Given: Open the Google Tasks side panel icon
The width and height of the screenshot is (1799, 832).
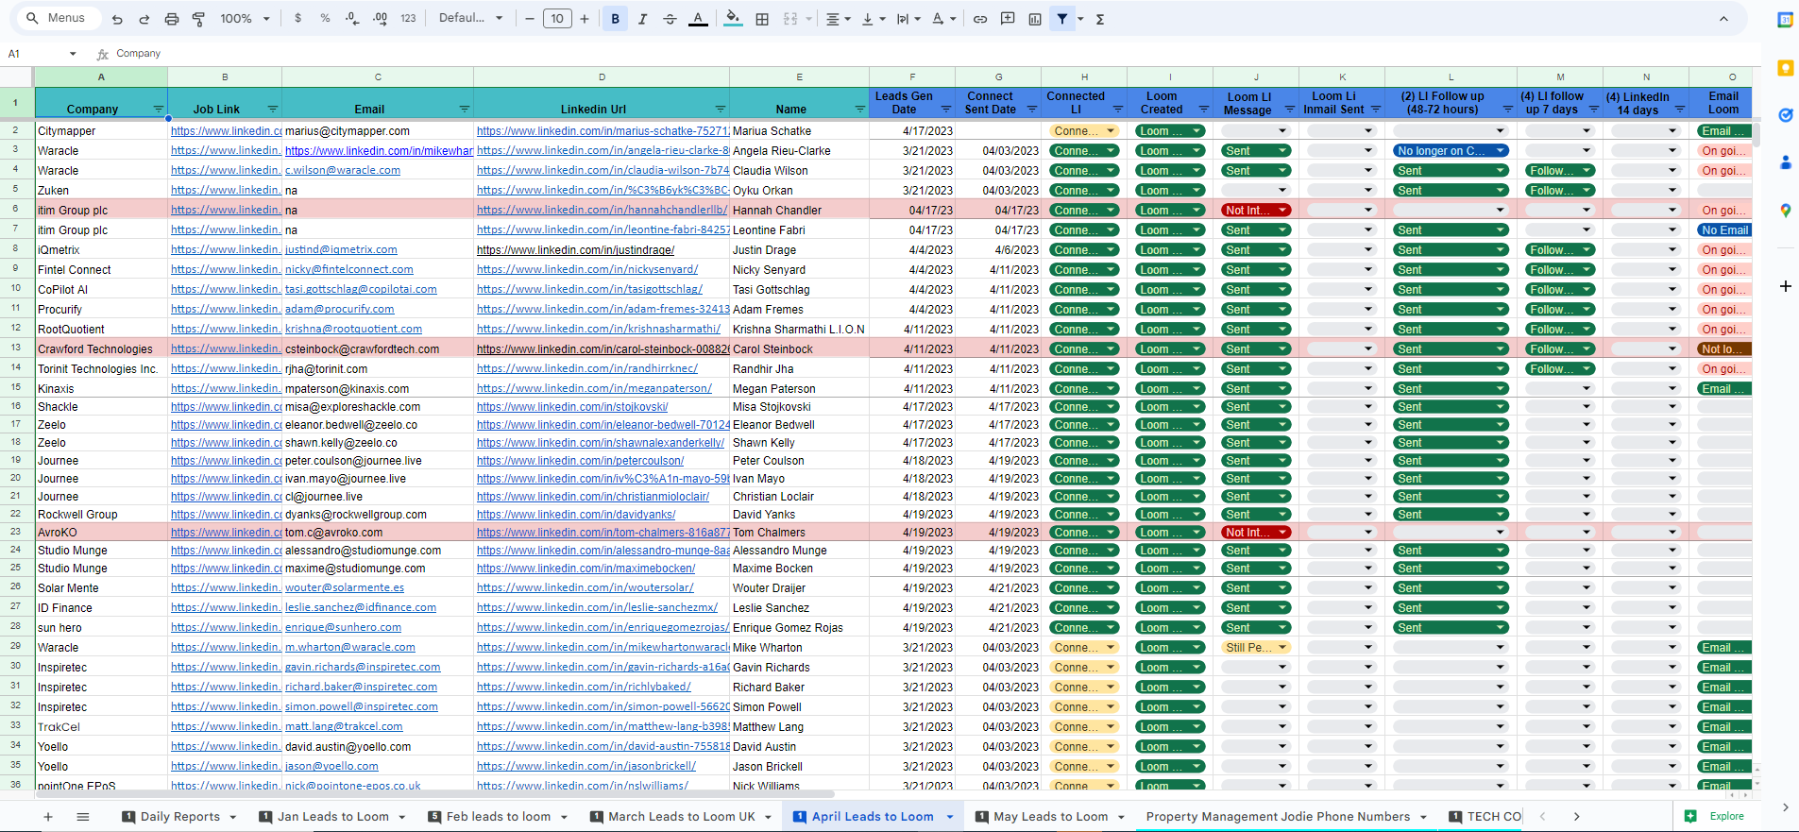Looking at the screenshot, I should 1786,115.
